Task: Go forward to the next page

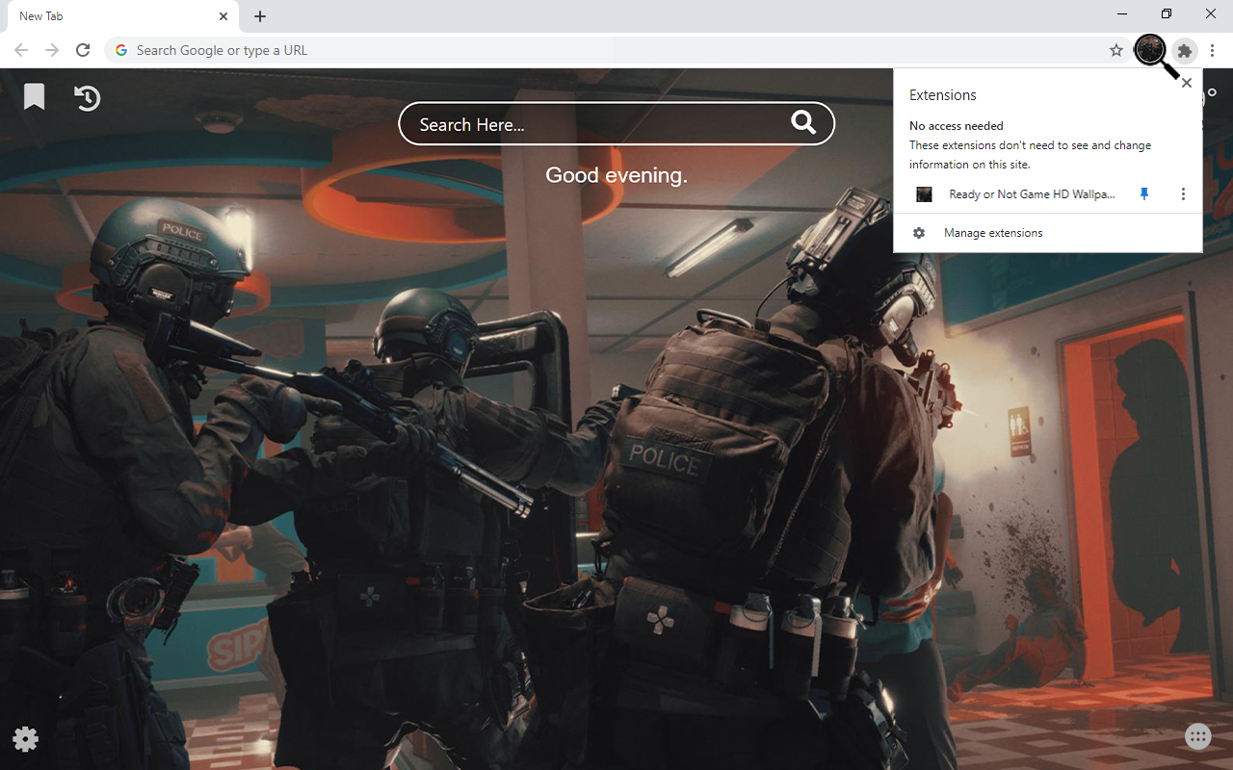Action: (52, 50)
